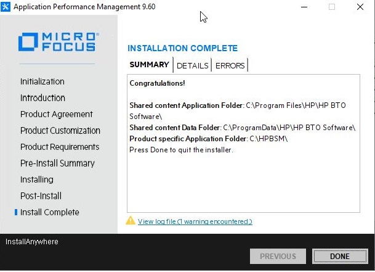Select the Pre-Install Summary step
375x272 pixels.
point(57,163)
